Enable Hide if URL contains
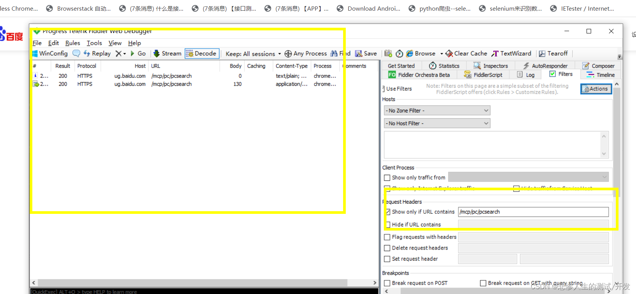This screenshot has width=636, height=294. pos(388,225)
